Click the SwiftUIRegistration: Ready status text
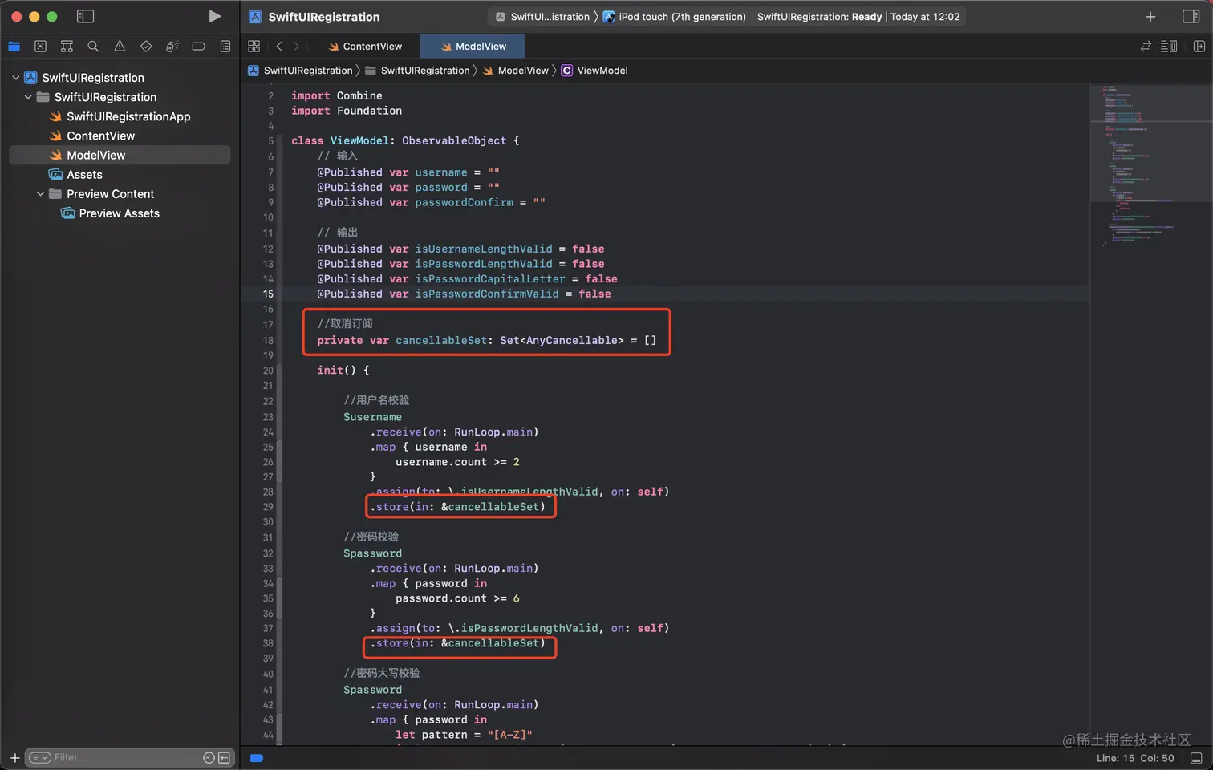The image size is (1213, 770). point(819,17)
